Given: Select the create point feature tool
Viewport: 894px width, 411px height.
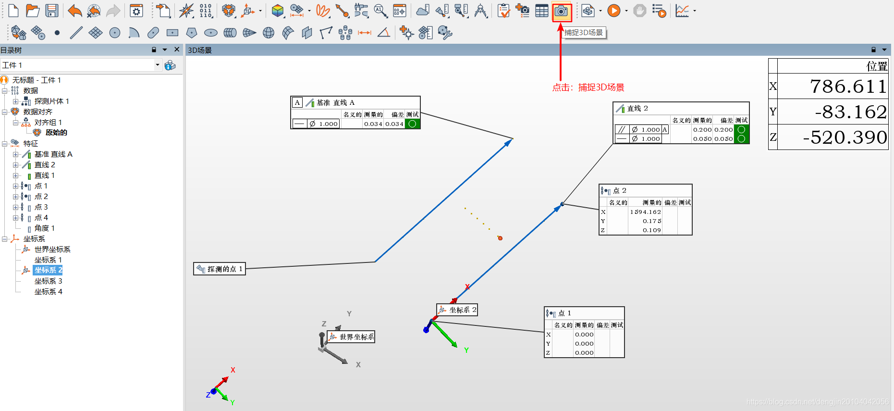Looking at the screenshot, I should (x=57, y=33).
